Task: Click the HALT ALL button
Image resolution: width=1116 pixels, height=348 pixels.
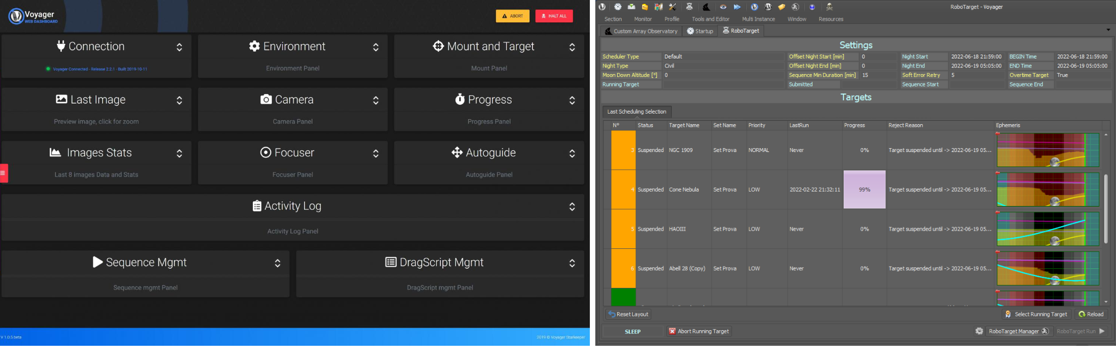Action: [x=554, y=16]
